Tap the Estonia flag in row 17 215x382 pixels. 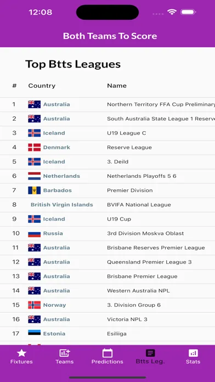35,334
